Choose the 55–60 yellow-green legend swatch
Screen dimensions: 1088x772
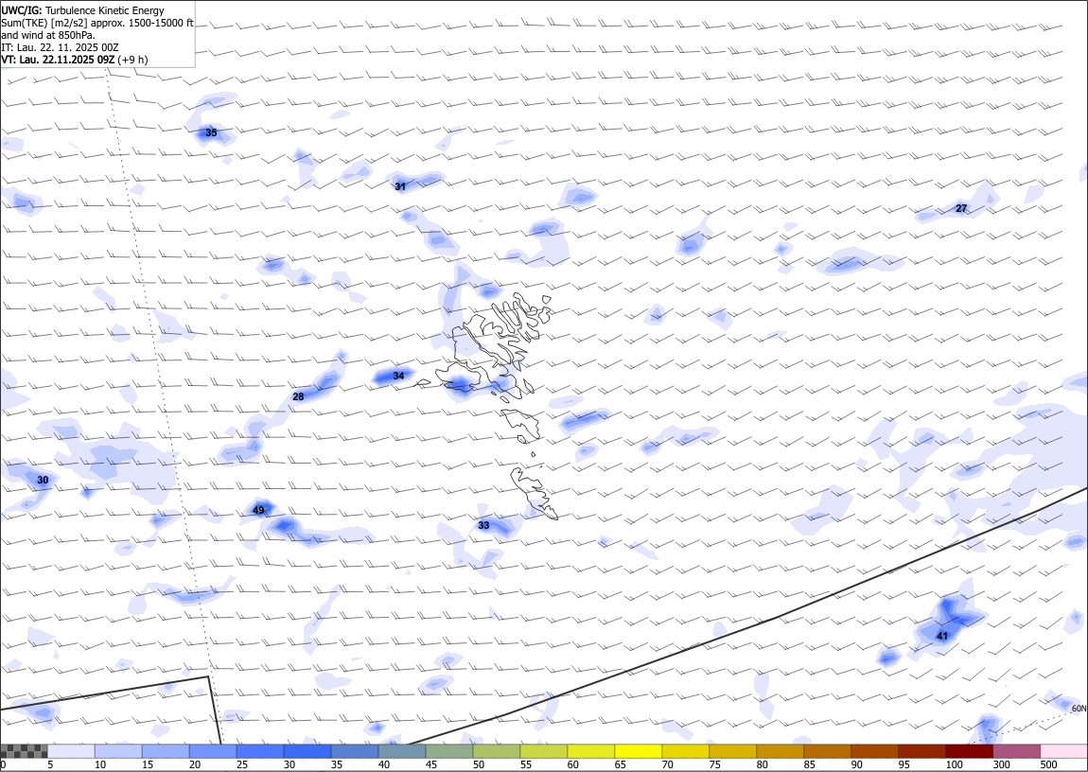point(543,751)
